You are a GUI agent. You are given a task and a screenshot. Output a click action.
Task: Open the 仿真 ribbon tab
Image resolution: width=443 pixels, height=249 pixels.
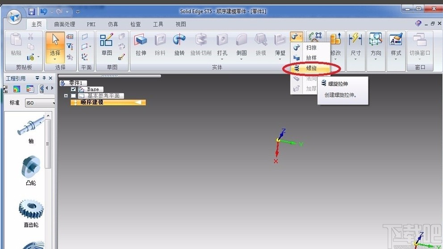[x=113, y=24]
